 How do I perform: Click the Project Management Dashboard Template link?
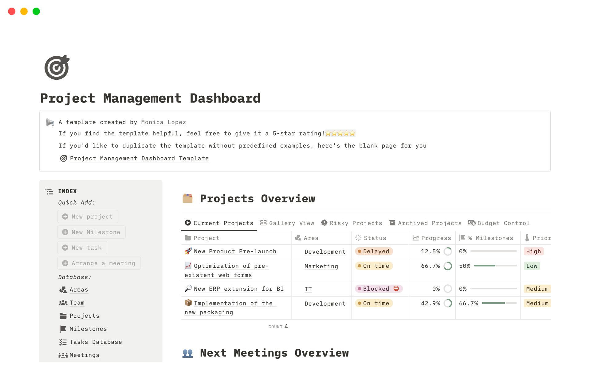(x=139, y=158)
